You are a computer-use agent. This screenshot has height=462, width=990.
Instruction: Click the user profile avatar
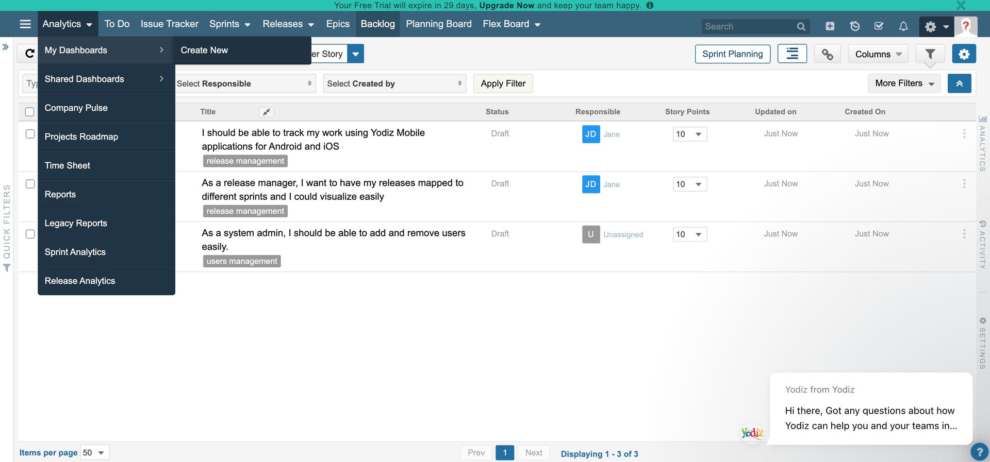[966, 26]
